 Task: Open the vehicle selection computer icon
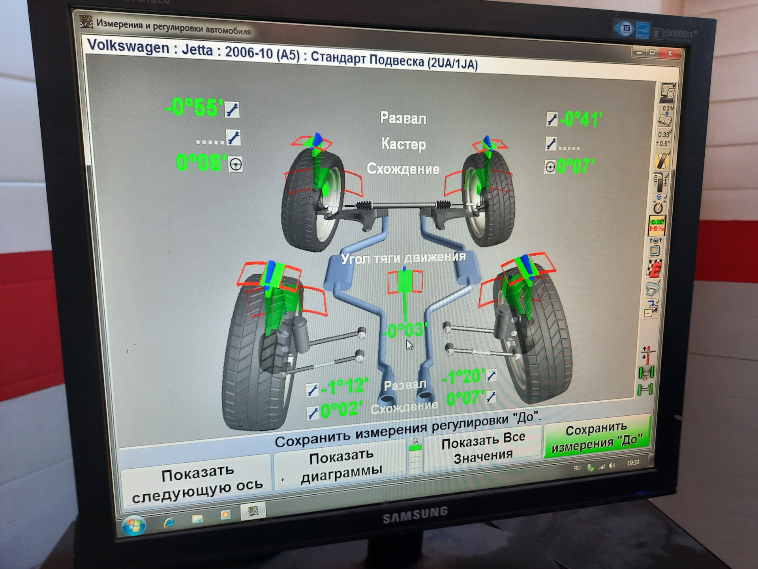[x=668, y=93]
